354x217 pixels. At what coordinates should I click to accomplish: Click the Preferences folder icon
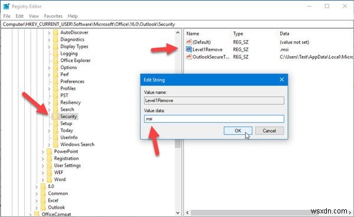point(55,81)
